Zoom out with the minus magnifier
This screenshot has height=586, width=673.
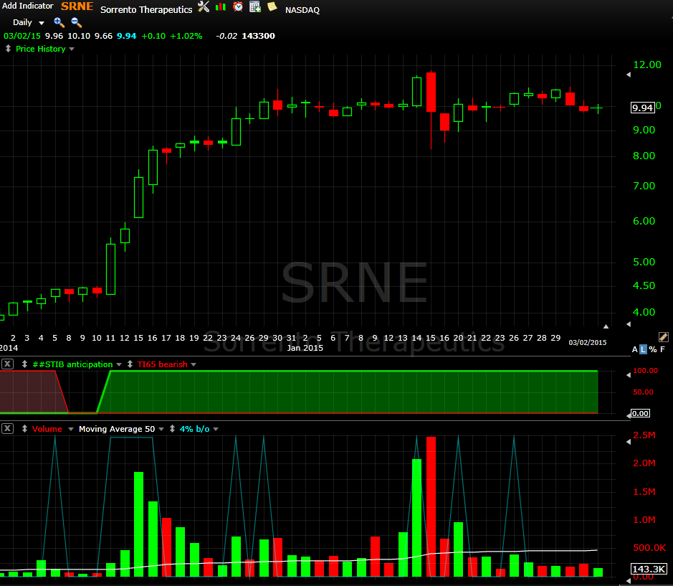(76, 22)
